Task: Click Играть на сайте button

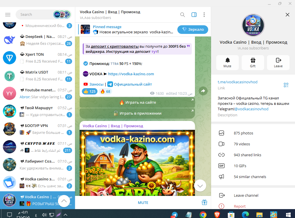Action: (137, 102)
